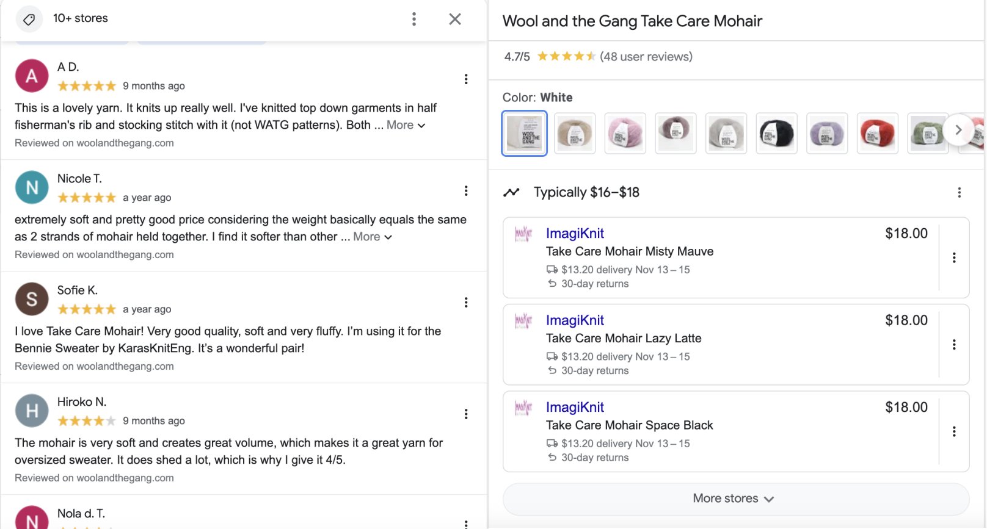The height and width of the screenshot is (529, 987).
Task: Open options for Misty Mauve store listing
Action: [954, 257]
